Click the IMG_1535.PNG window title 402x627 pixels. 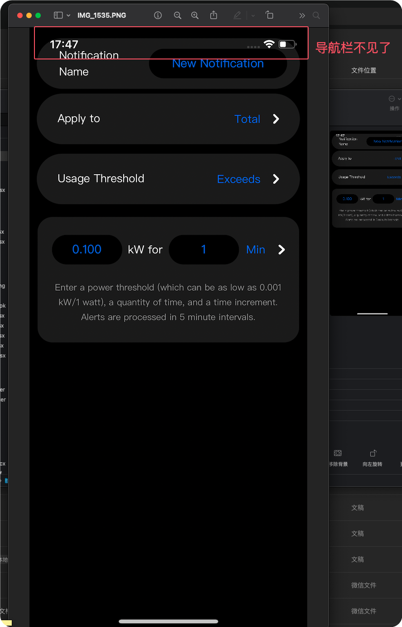102,15
